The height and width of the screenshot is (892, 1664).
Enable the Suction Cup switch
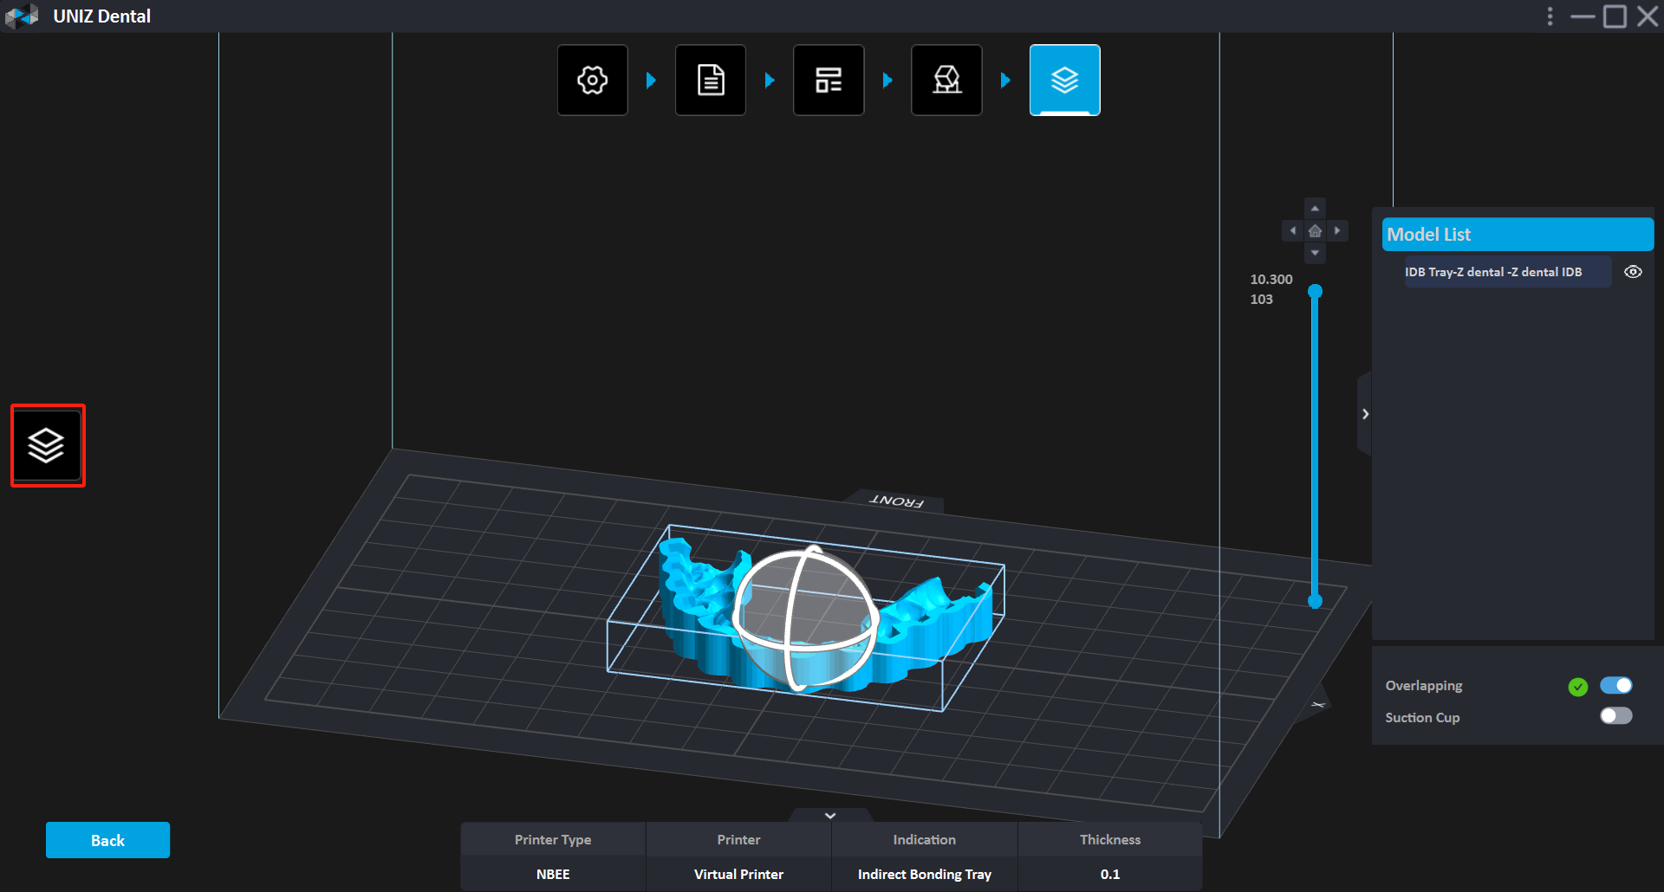pos(1615,716)
